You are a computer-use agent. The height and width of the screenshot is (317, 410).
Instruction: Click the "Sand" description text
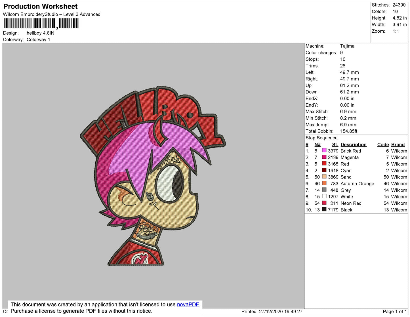click(346, 177)
